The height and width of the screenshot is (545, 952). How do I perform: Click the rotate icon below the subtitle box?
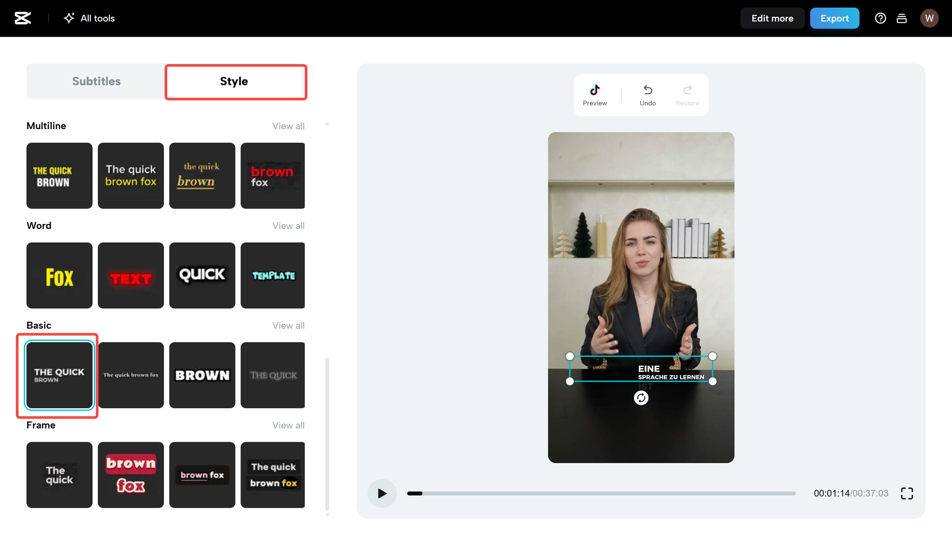pyautogui.click(x=641, y=398)
